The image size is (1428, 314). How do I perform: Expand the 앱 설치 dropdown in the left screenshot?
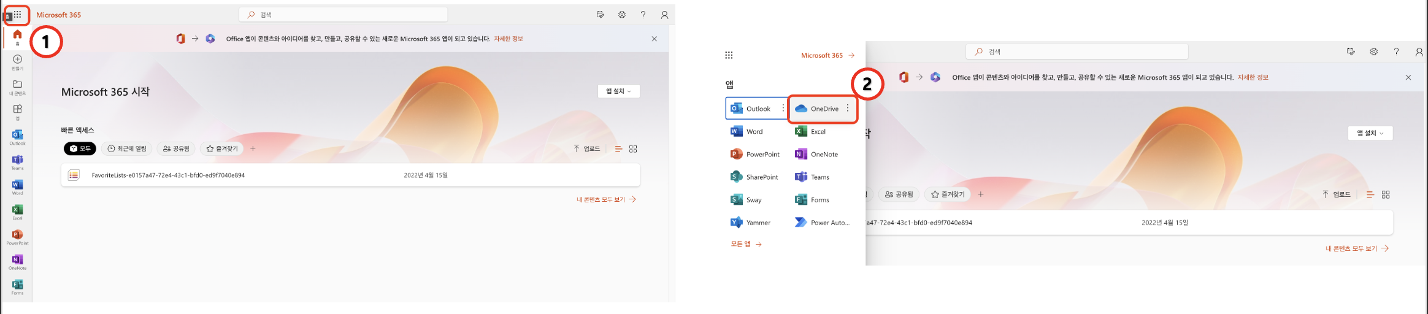pos(618,91)
